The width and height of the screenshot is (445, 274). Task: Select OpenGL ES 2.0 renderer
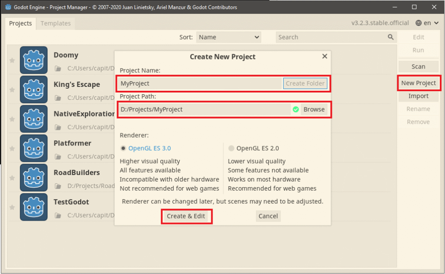tap(254, 149)
